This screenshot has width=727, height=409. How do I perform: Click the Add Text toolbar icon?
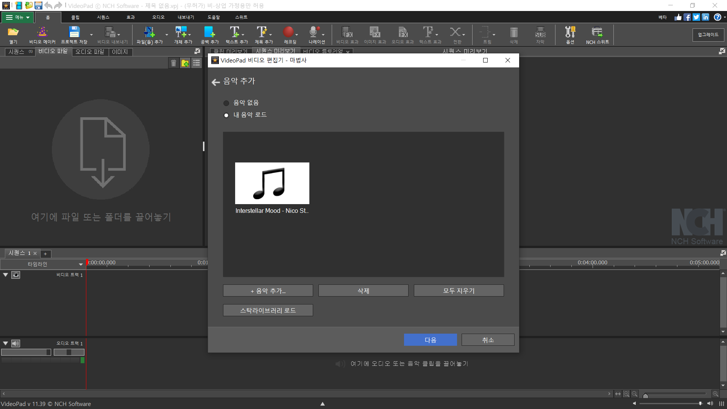coord(235,33)
